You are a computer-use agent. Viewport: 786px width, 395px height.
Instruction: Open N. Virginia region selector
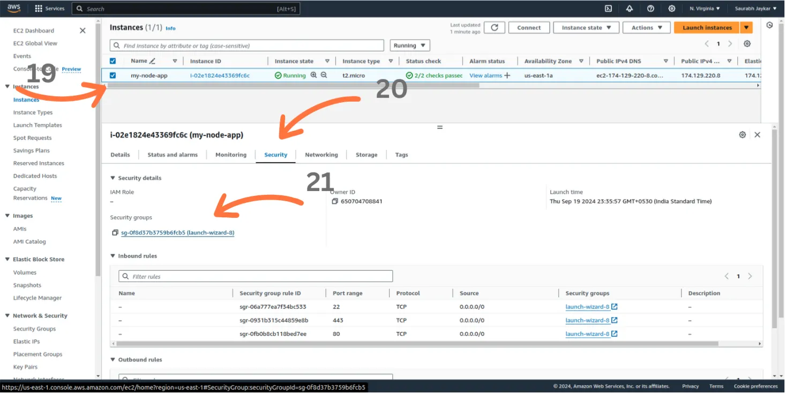point(705,9)
